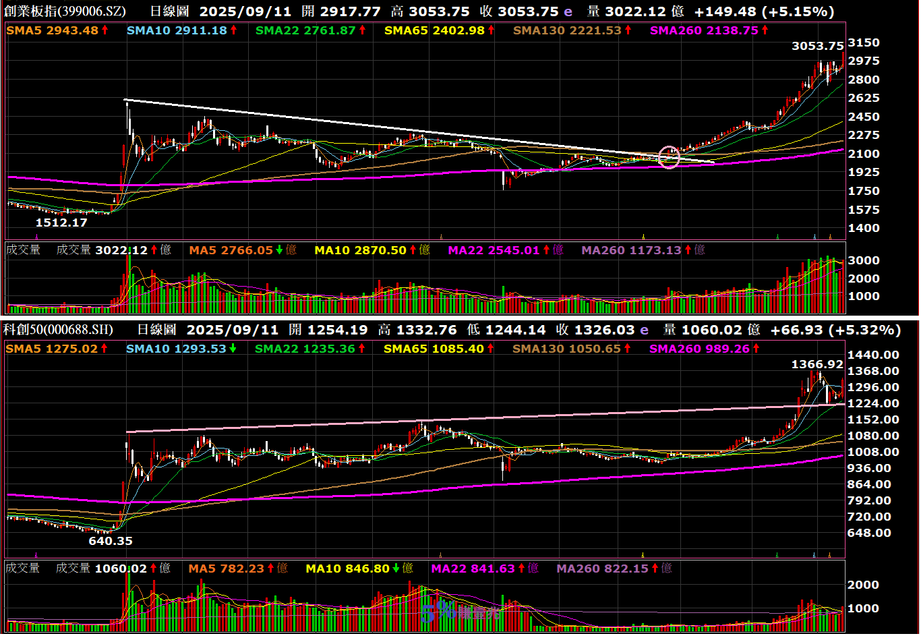Toggle the SMA65 1085.40 moving average label
Viewport: 921px width, 638px height.
click(x=434, y=349)
